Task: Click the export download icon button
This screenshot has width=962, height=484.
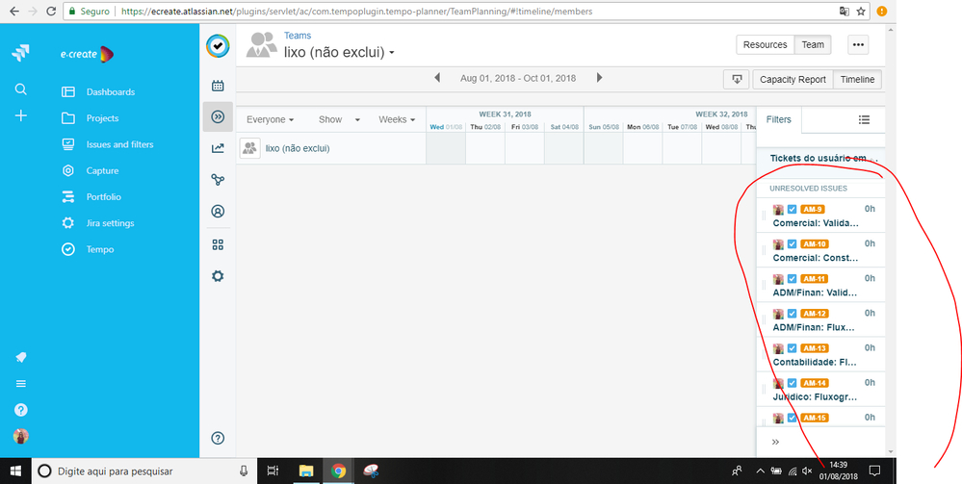Action: pos(737,80)
